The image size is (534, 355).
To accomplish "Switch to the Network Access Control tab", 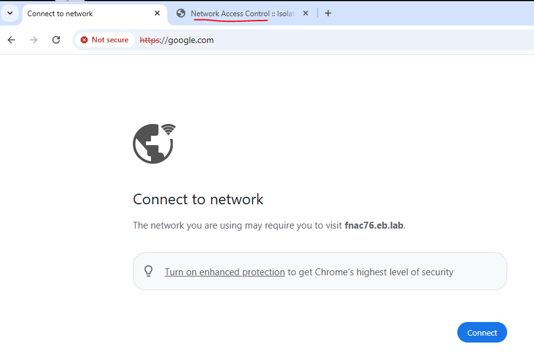I will 240,13.
